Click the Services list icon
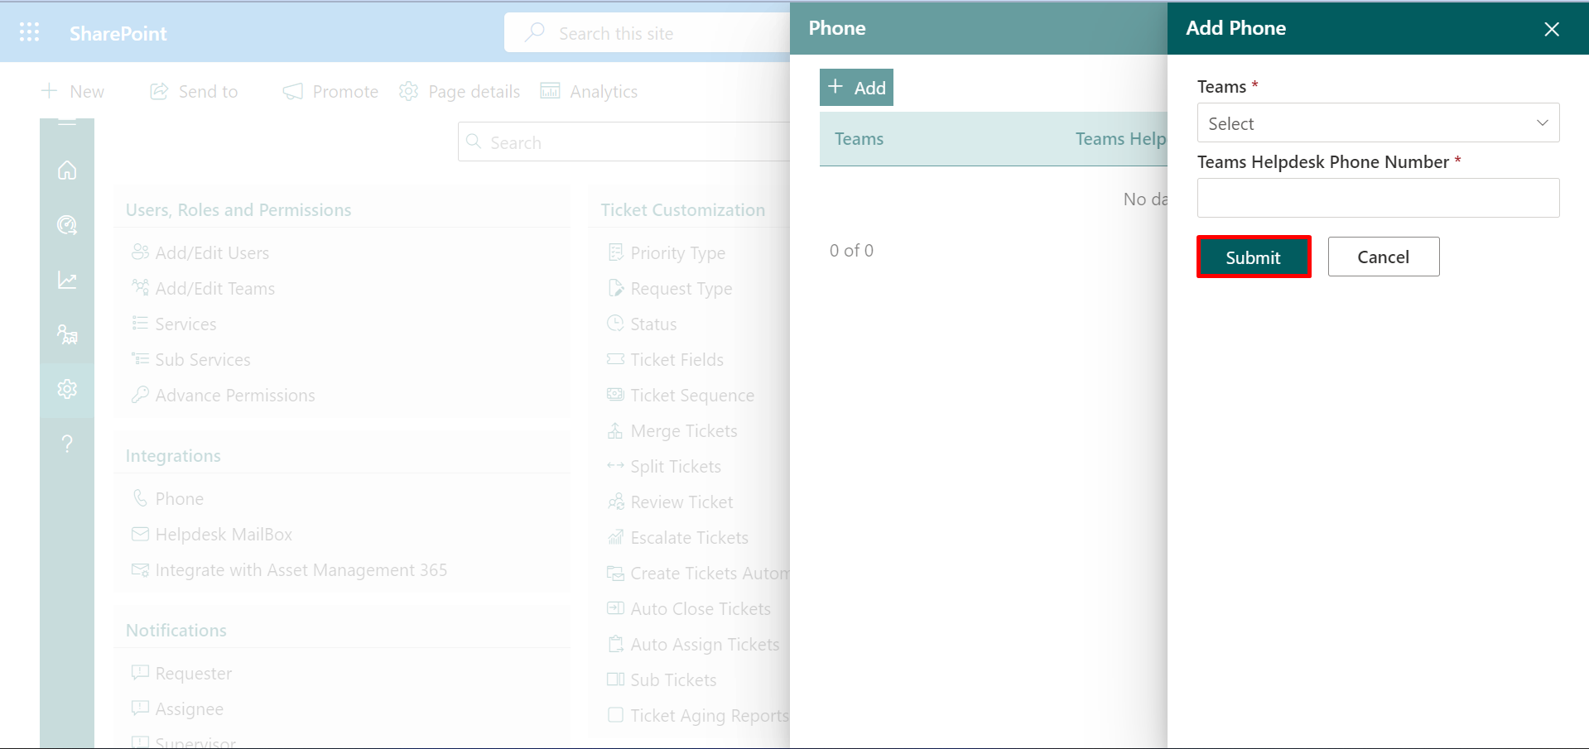Viewport: 1589px width, 749px height. pos(140,323)
